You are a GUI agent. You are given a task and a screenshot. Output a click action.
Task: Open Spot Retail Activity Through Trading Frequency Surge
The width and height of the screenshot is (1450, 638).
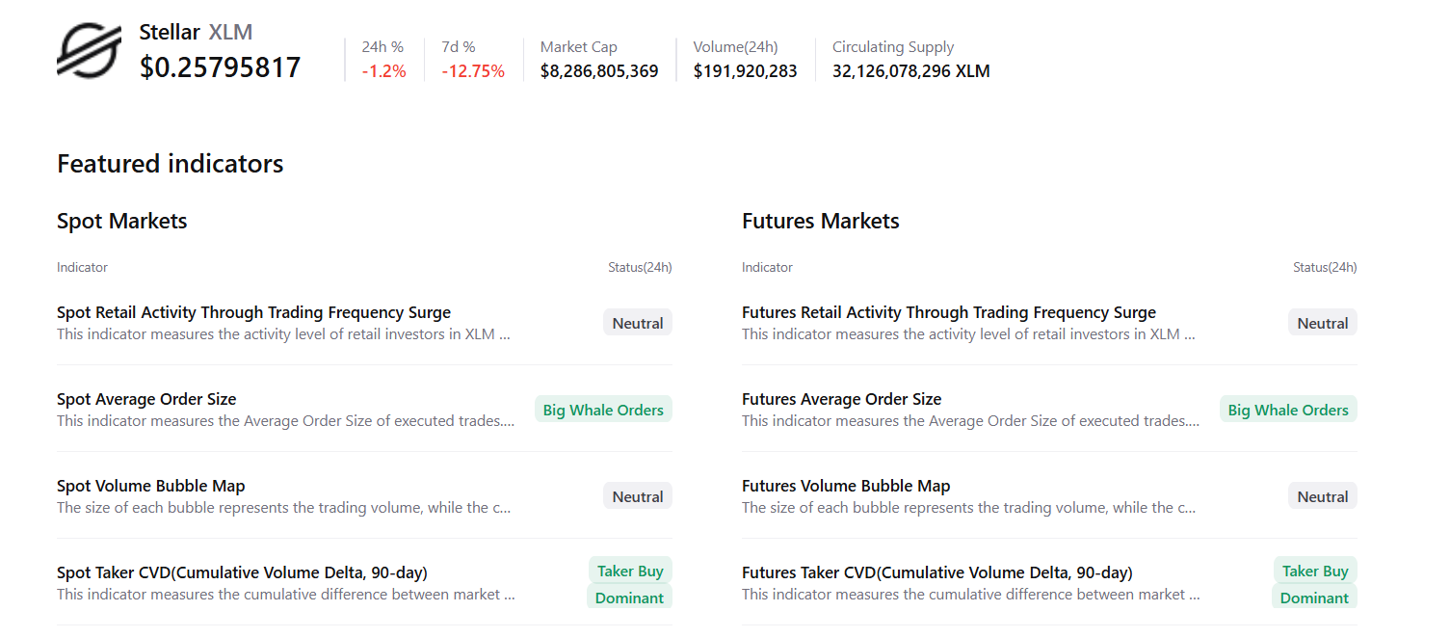(253, 312)
